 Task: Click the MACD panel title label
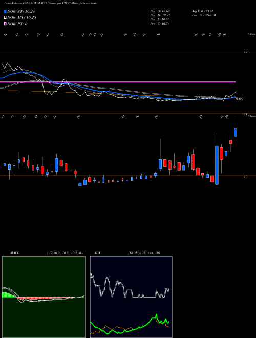[x=15, y=253]
